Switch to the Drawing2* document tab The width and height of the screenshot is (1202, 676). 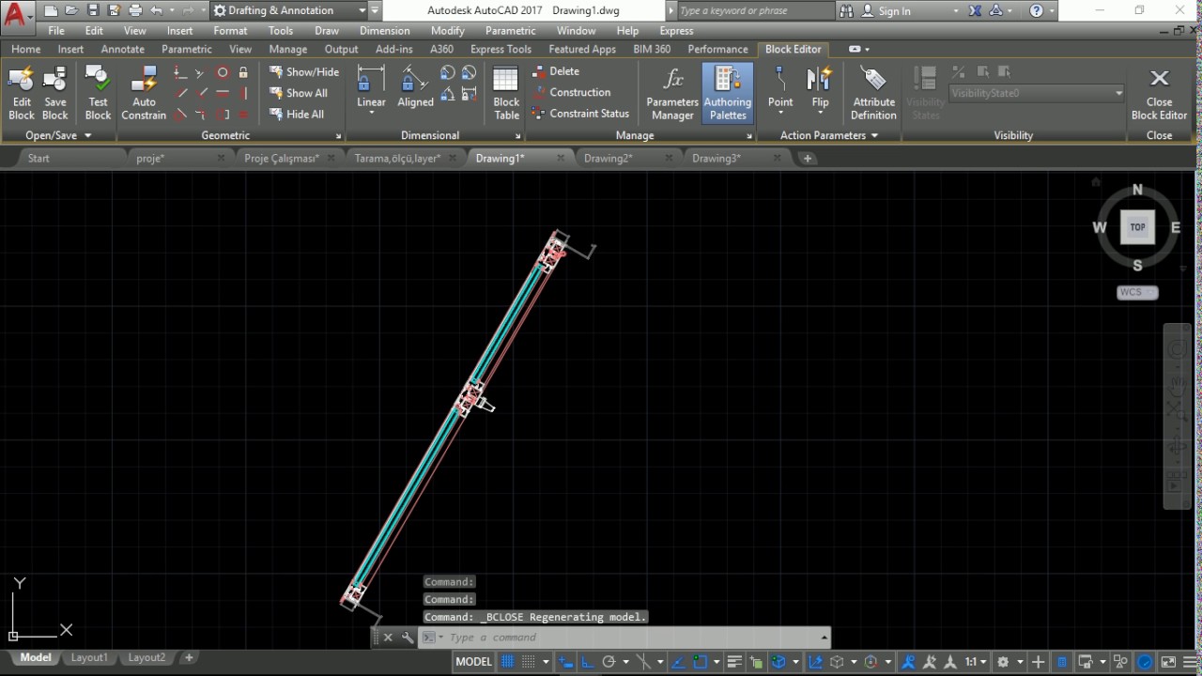point(608,158)
